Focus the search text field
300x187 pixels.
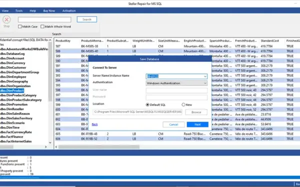[44, 19]
